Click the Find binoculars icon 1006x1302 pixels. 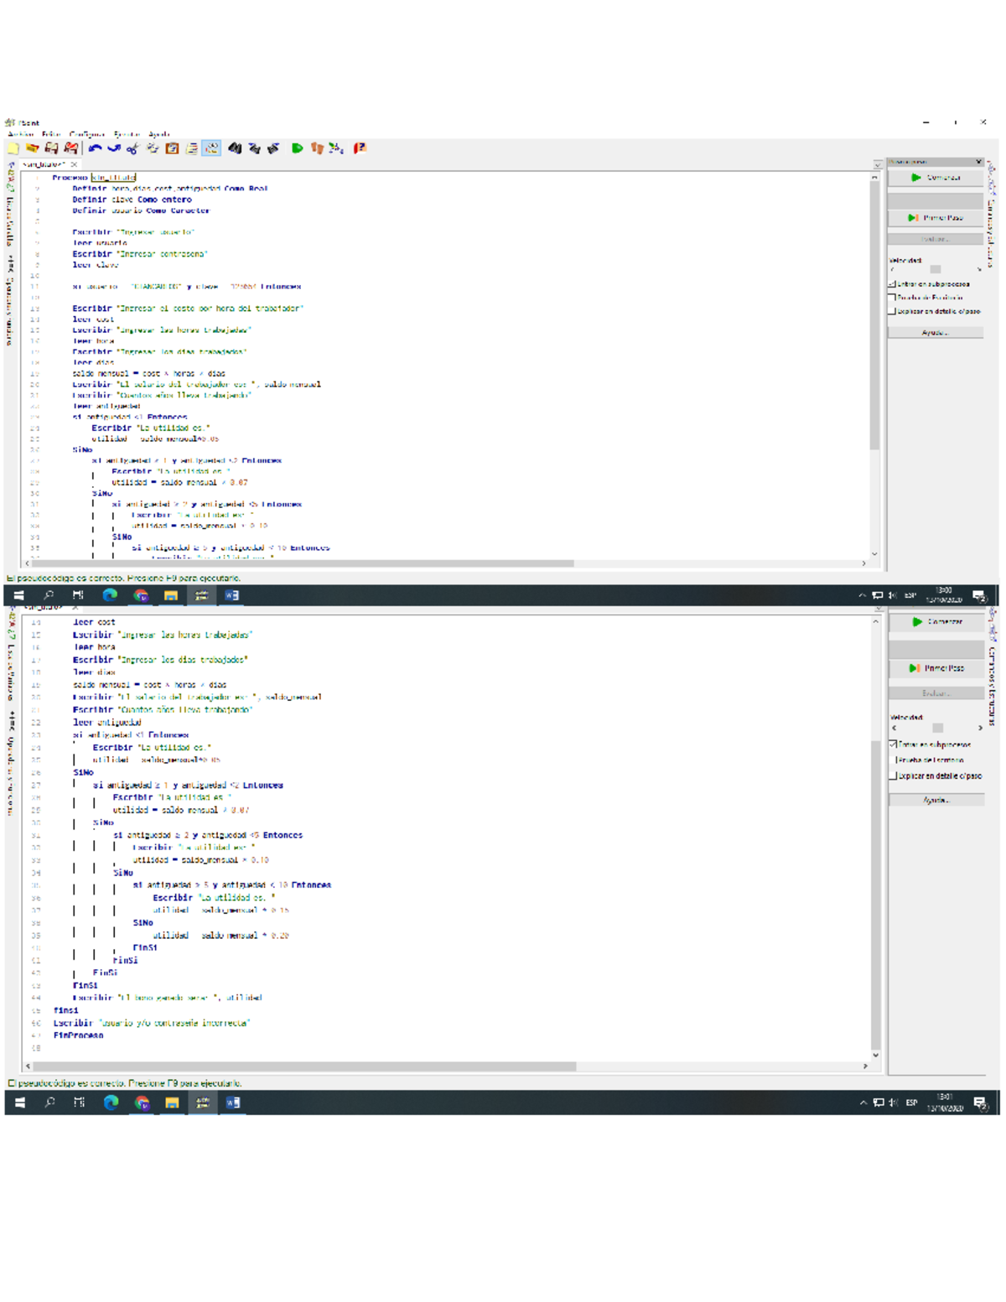[235, 148]
